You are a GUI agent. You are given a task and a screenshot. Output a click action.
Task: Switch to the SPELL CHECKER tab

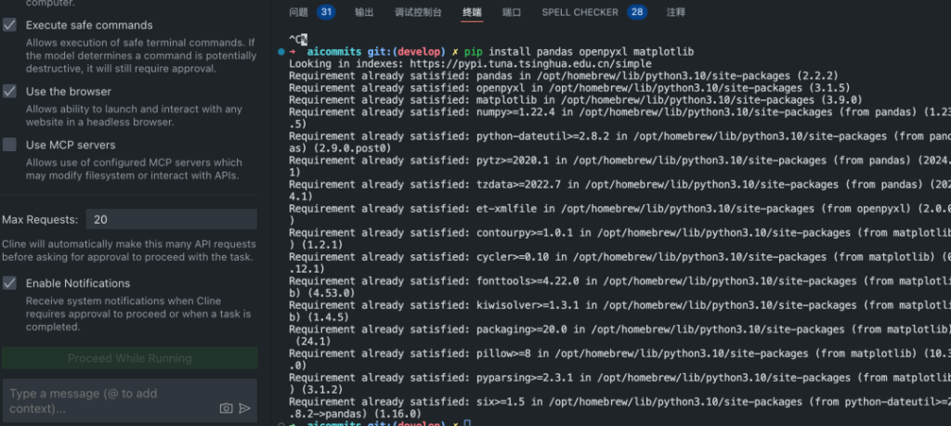pos(580,12)
